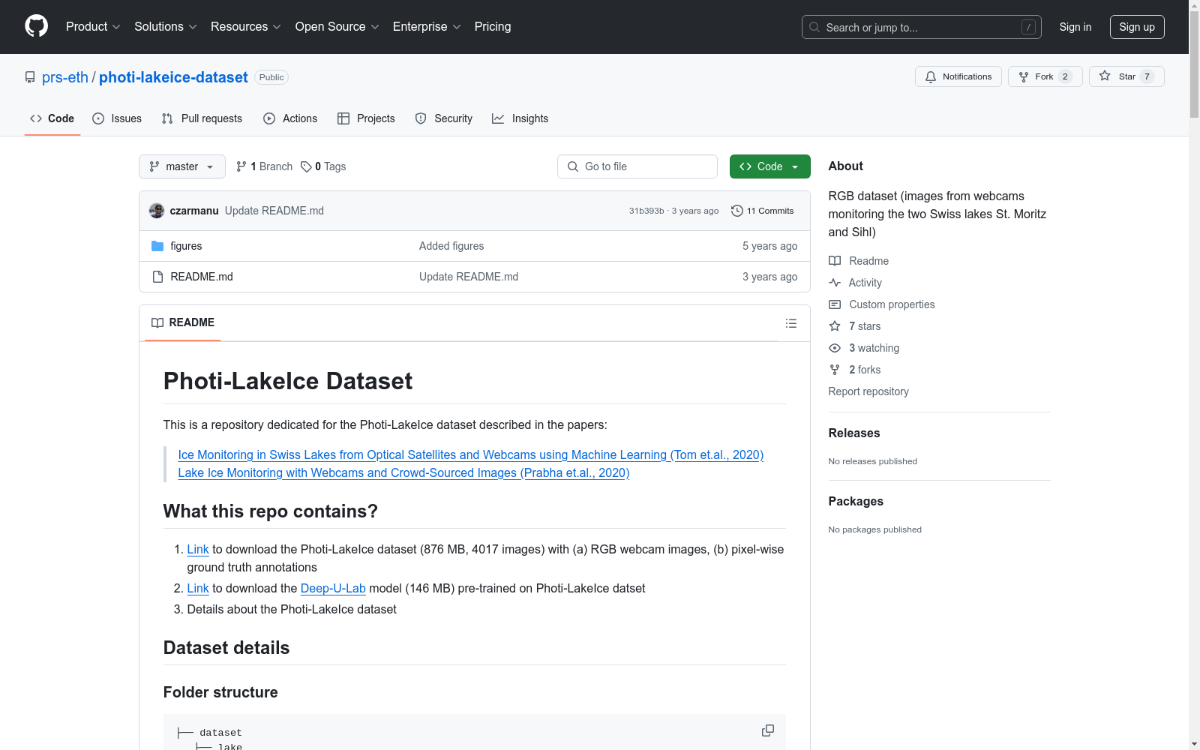View the Security tab
The width and height of the screenshot is (1200, 750).
[x=444, y=118]
